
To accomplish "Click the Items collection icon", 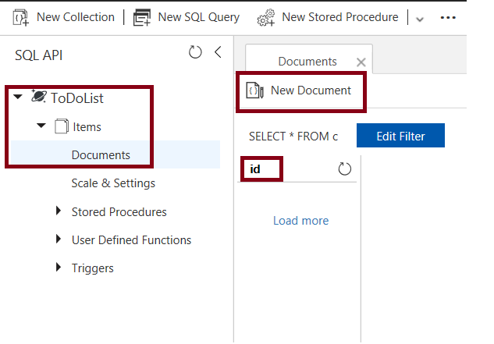I will [x=62, y=126].
